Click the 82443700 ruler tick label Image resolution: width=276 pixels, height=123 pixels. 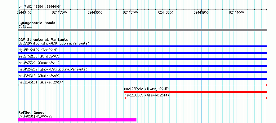pyautogui.click(x=131, y=12)
